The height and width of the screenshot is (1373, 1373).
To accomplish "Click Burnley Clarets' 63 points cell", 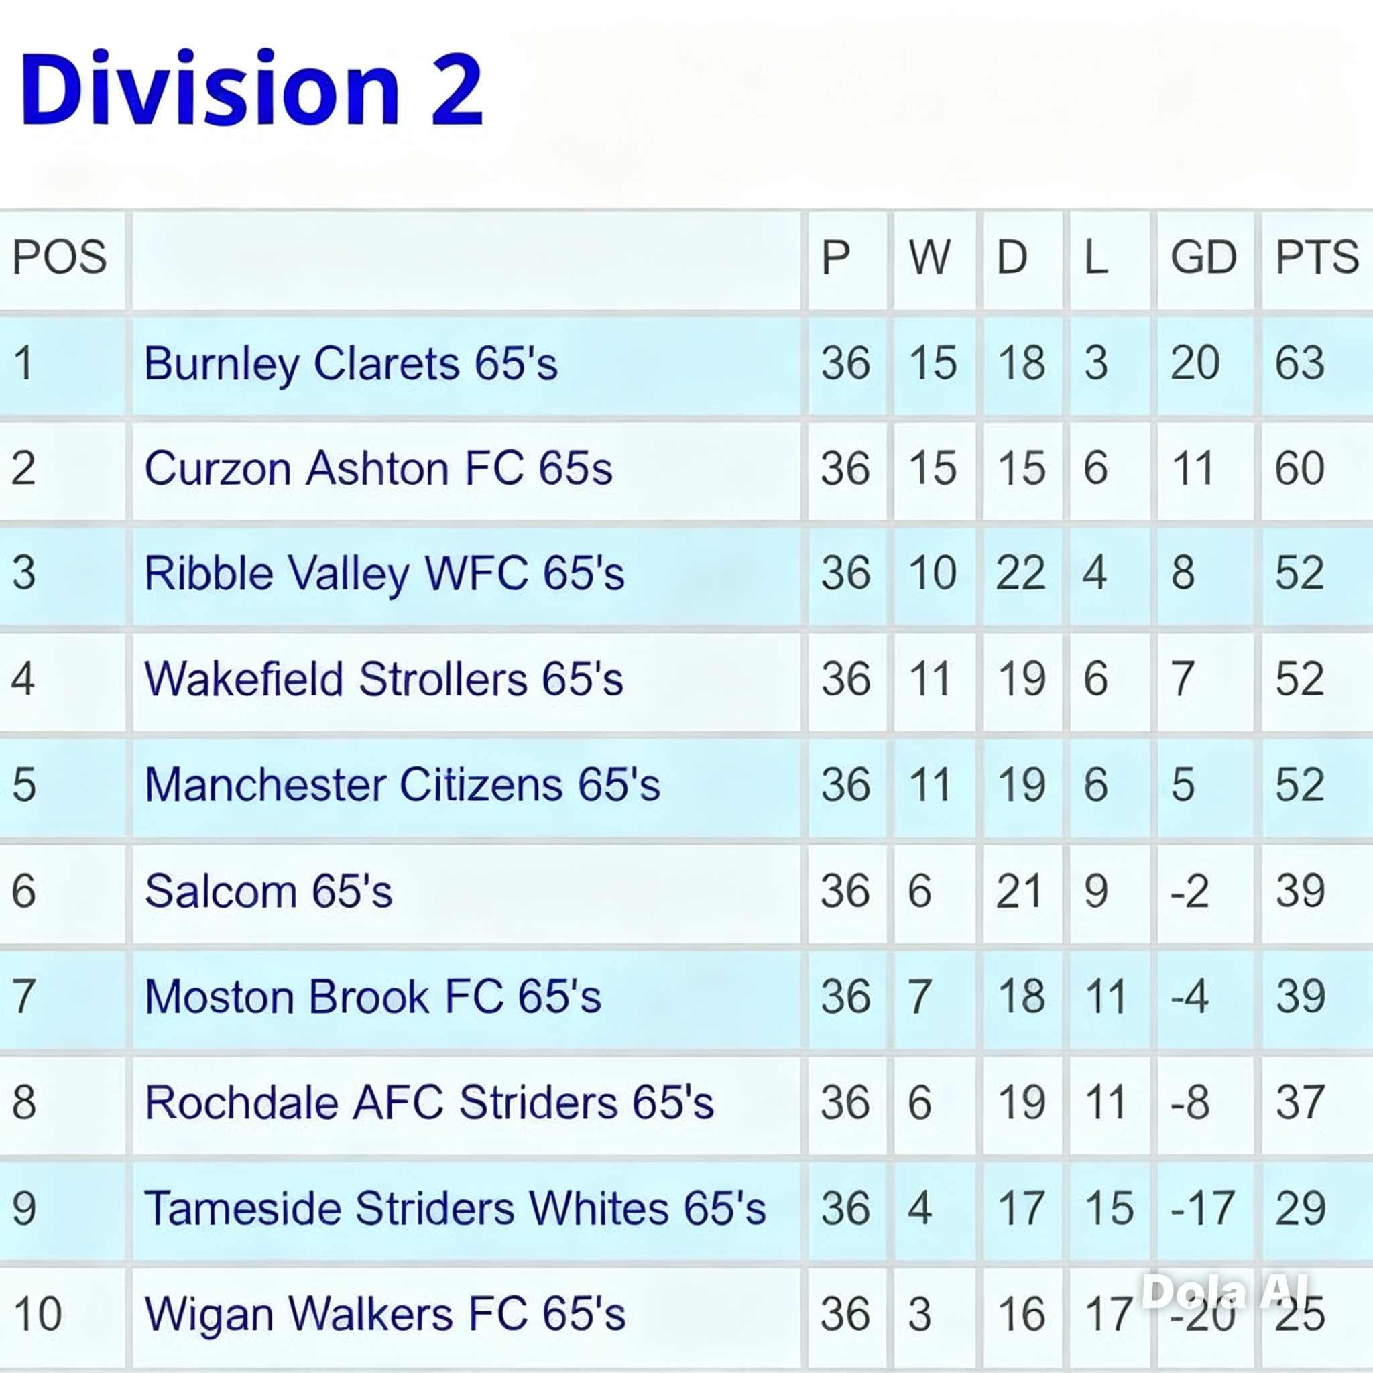I will click(x=1300, y=364).
